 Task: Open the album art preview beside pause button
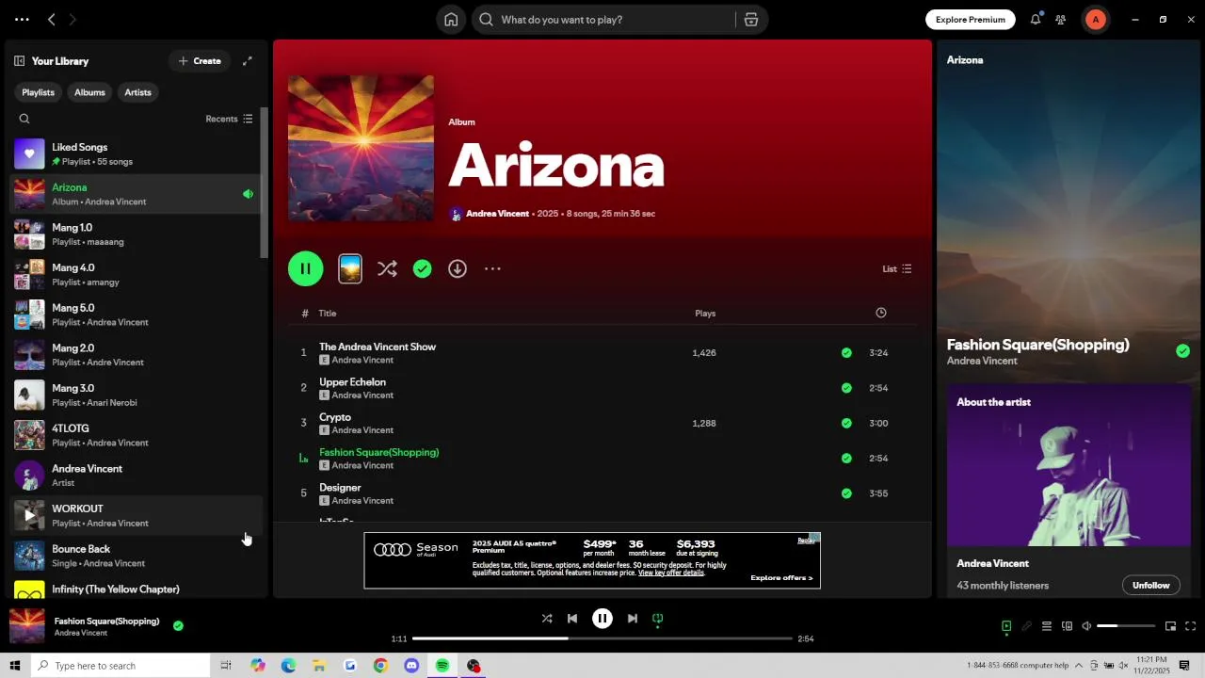[350, 269]
